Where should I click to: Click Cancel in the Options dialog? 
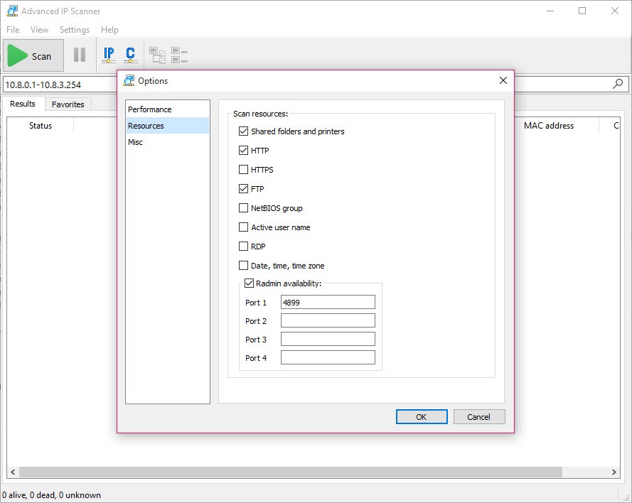(479, 417)
